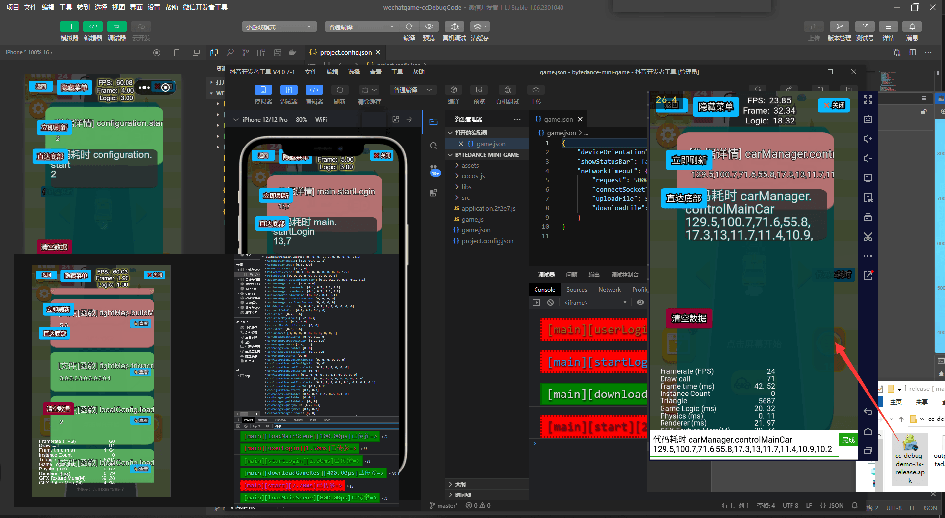Click the Douyin 编译 cube icon
Viewport: 945px width, 518px height.
(x=454, y=90)
